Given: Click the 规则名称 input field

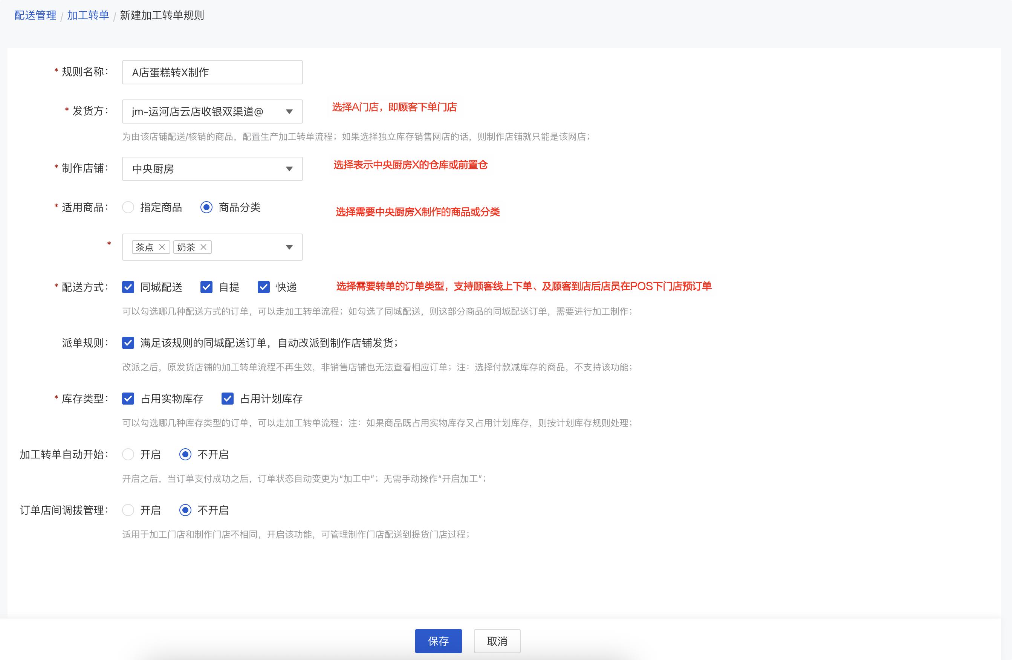Looking at the screenshot, I should coord(212,72).
